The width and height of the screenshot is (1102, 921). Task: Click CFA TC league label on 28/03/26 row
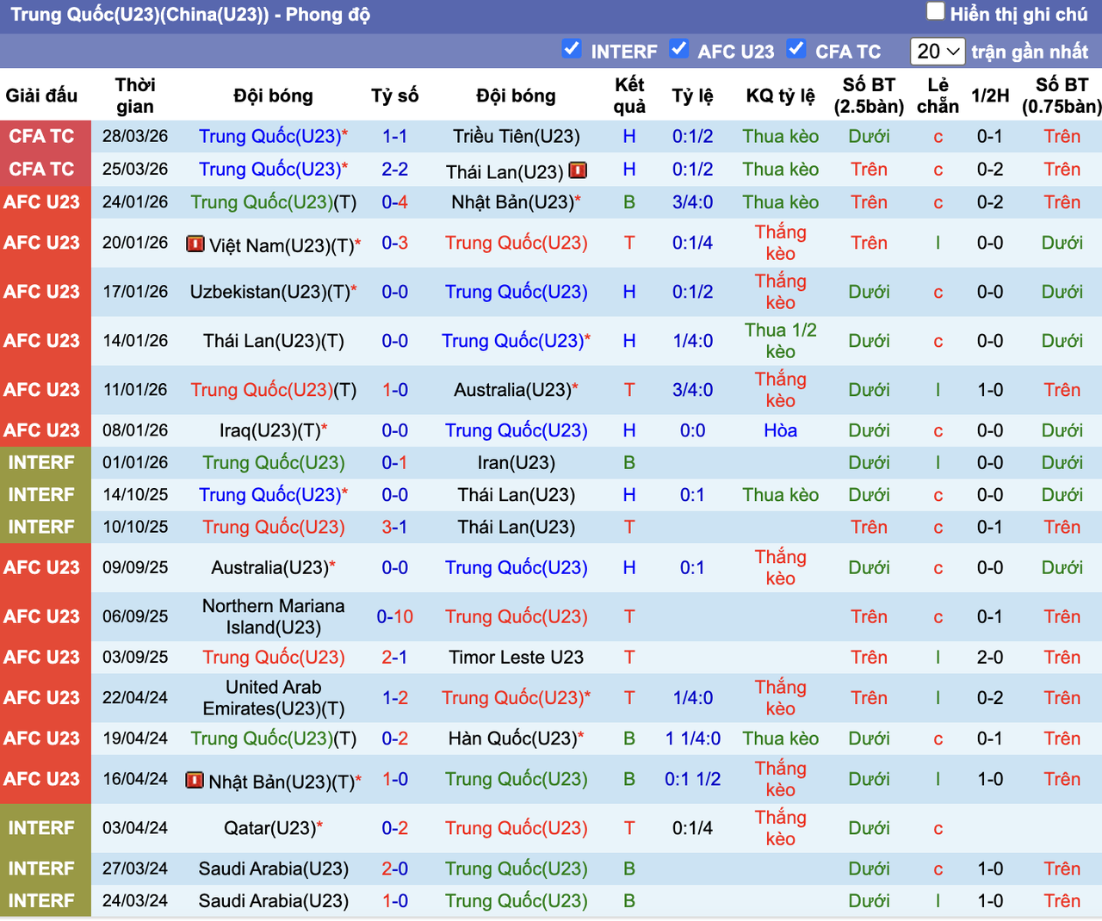(x=41, y=137)
